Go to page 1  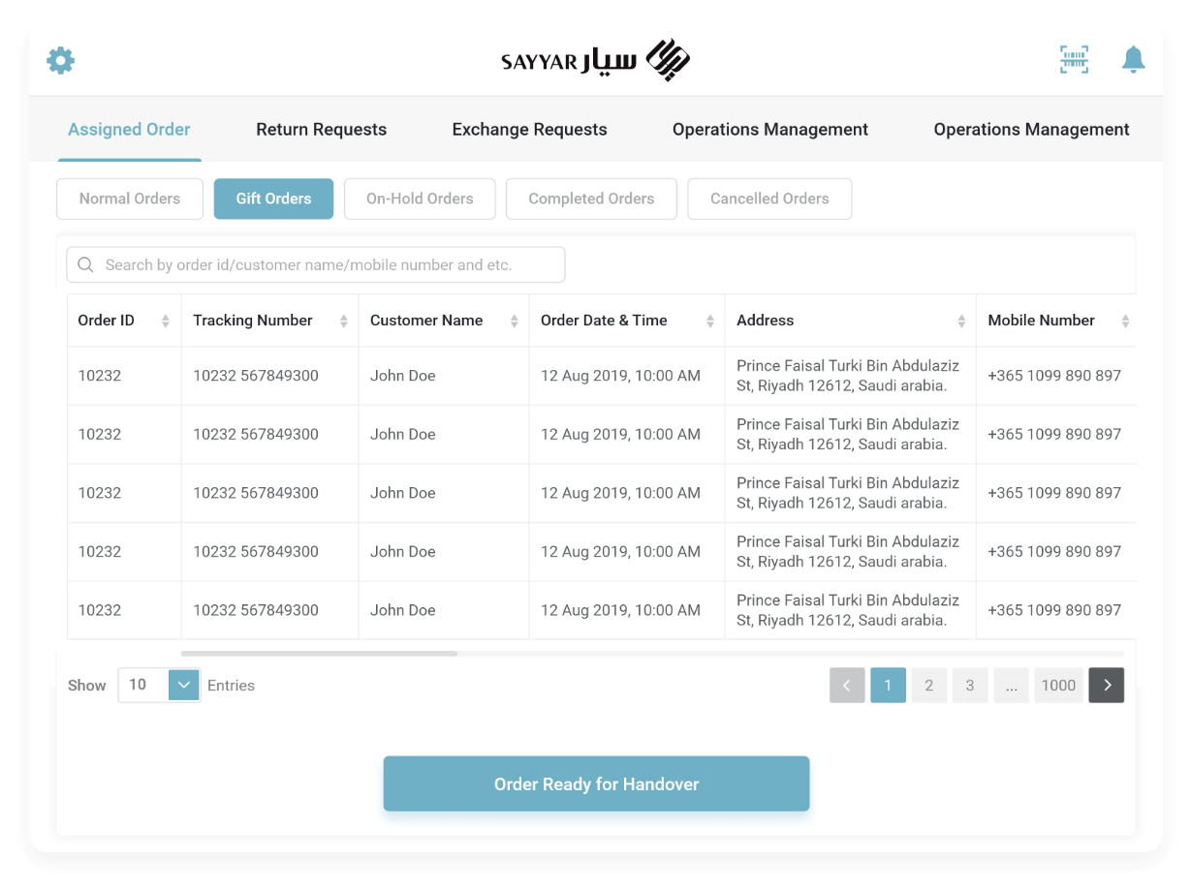click(888, 685)
